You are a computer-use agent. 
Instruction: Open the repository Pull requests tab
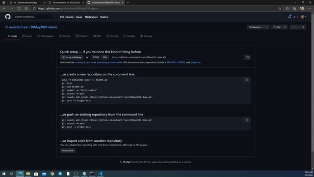click(46, 36)
